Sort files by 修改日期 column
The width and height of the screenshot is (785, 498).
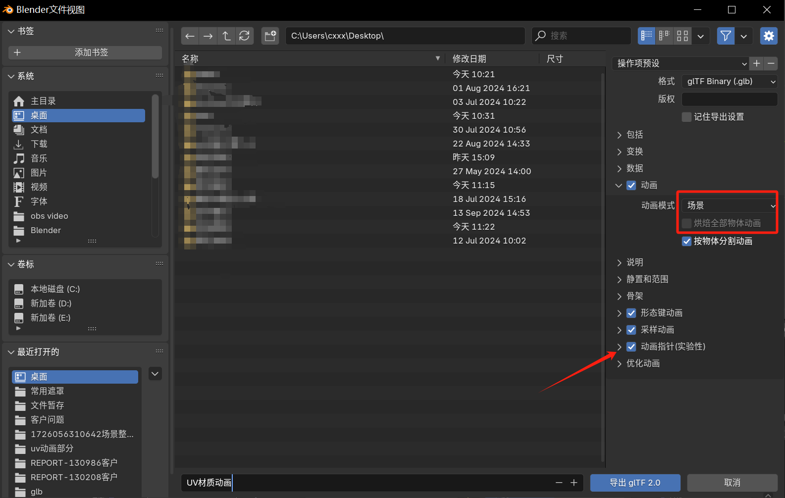click(492, 59)
